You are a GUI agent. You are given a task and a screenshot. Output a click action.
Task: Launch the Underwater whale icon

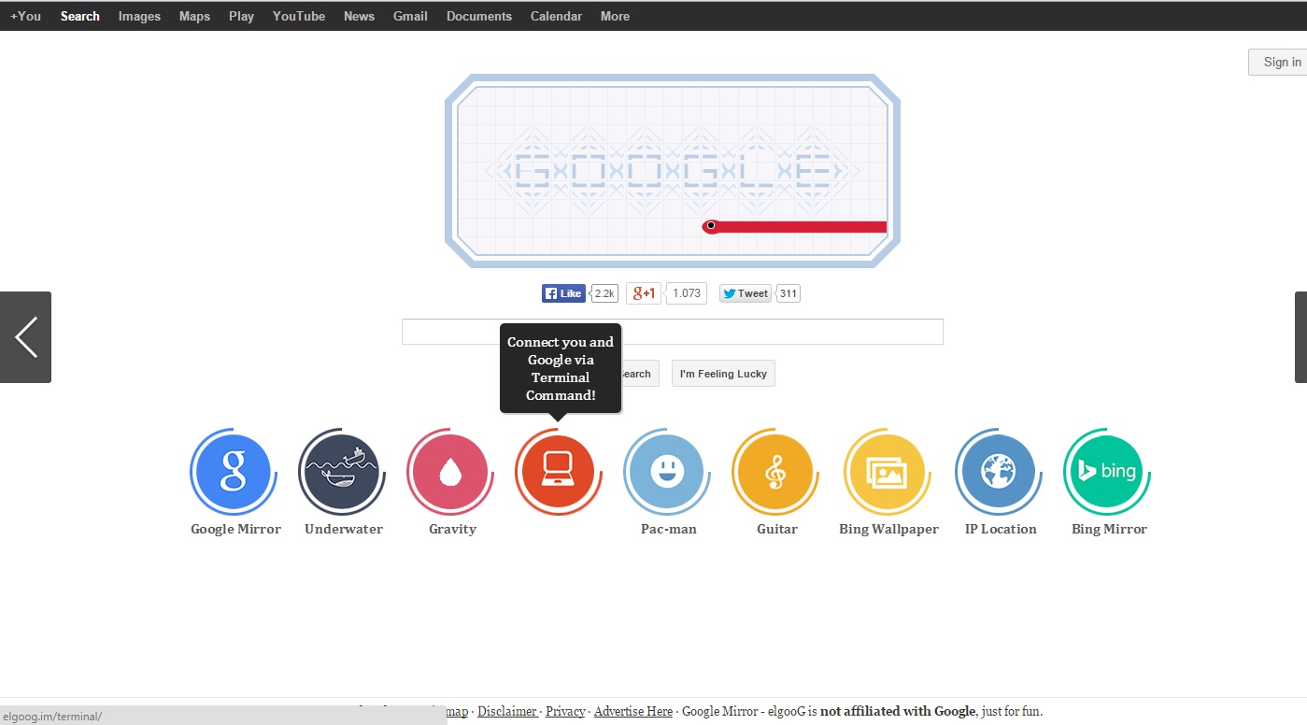pos(341,472)
